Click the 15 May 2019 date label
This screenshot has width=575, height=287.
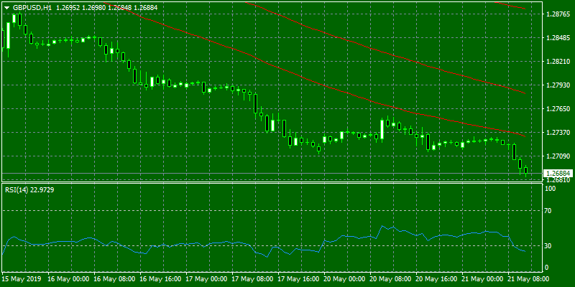point(22,278)
